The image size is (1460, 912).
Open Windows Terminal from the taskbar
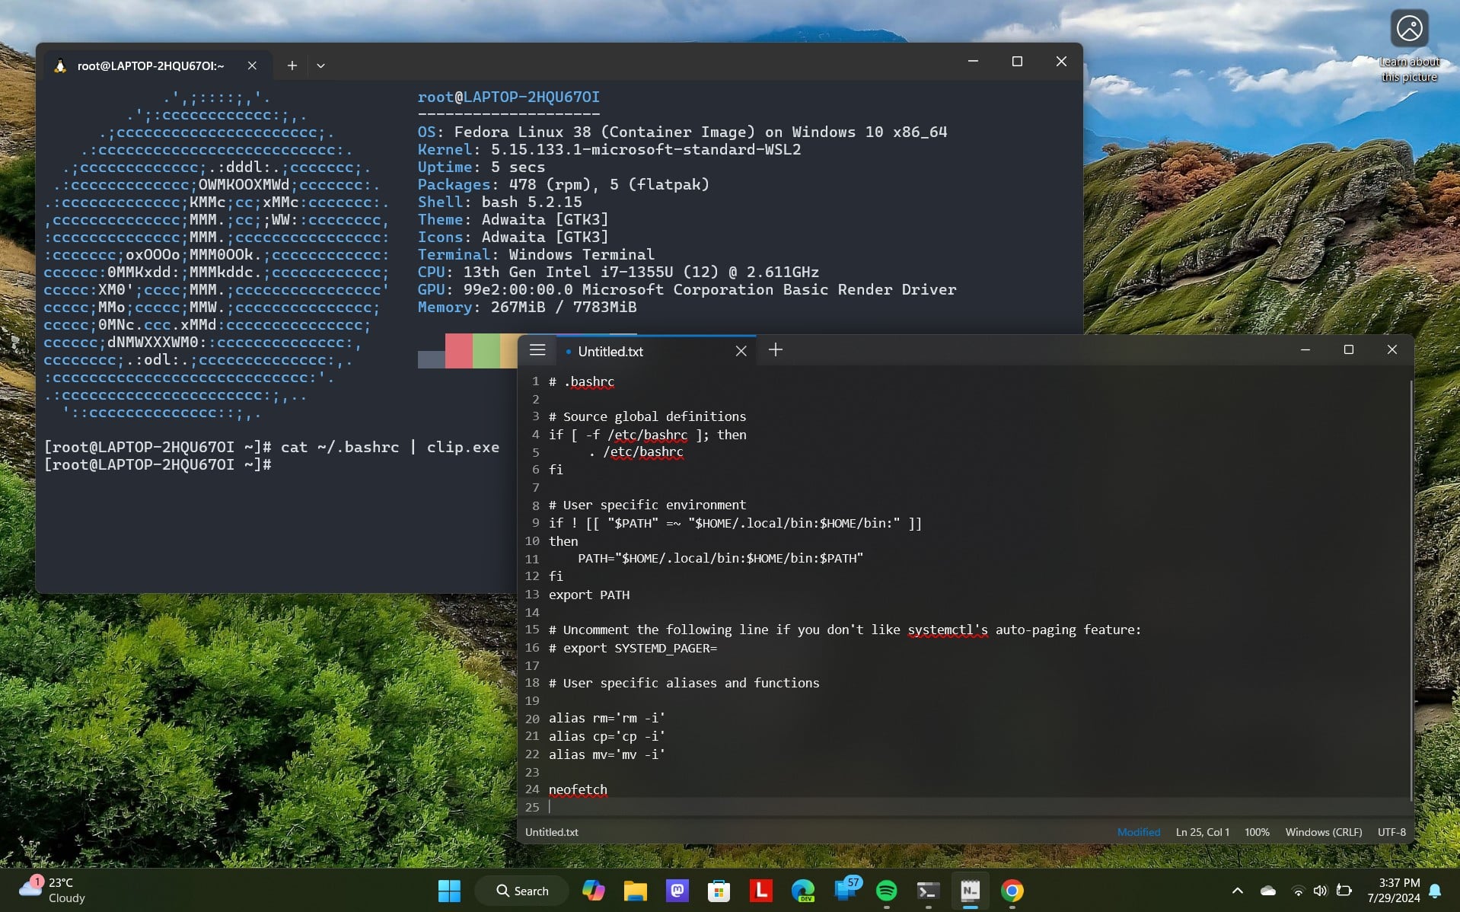tap(929, 890)
